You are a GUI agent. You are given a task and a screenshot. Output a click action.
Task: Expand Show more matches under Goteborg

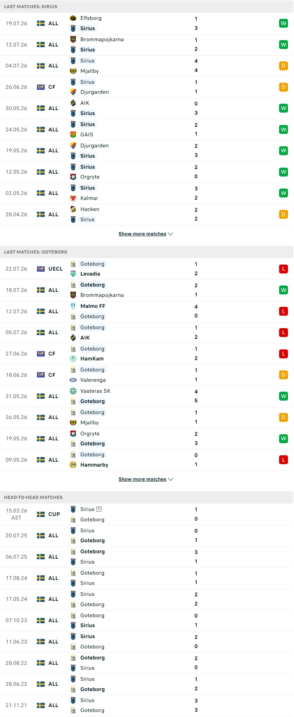tap(146, 479)
